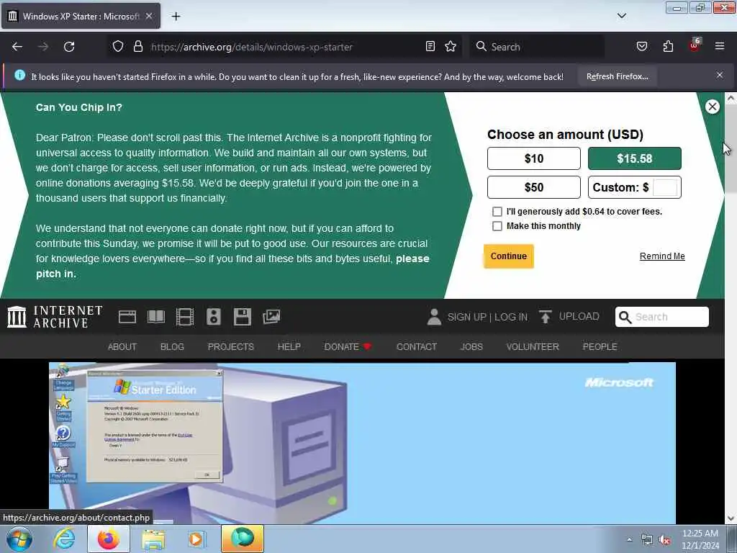737x553 pixels.
Task: Open new tab with plus button
Action: [x=176, y=17]
